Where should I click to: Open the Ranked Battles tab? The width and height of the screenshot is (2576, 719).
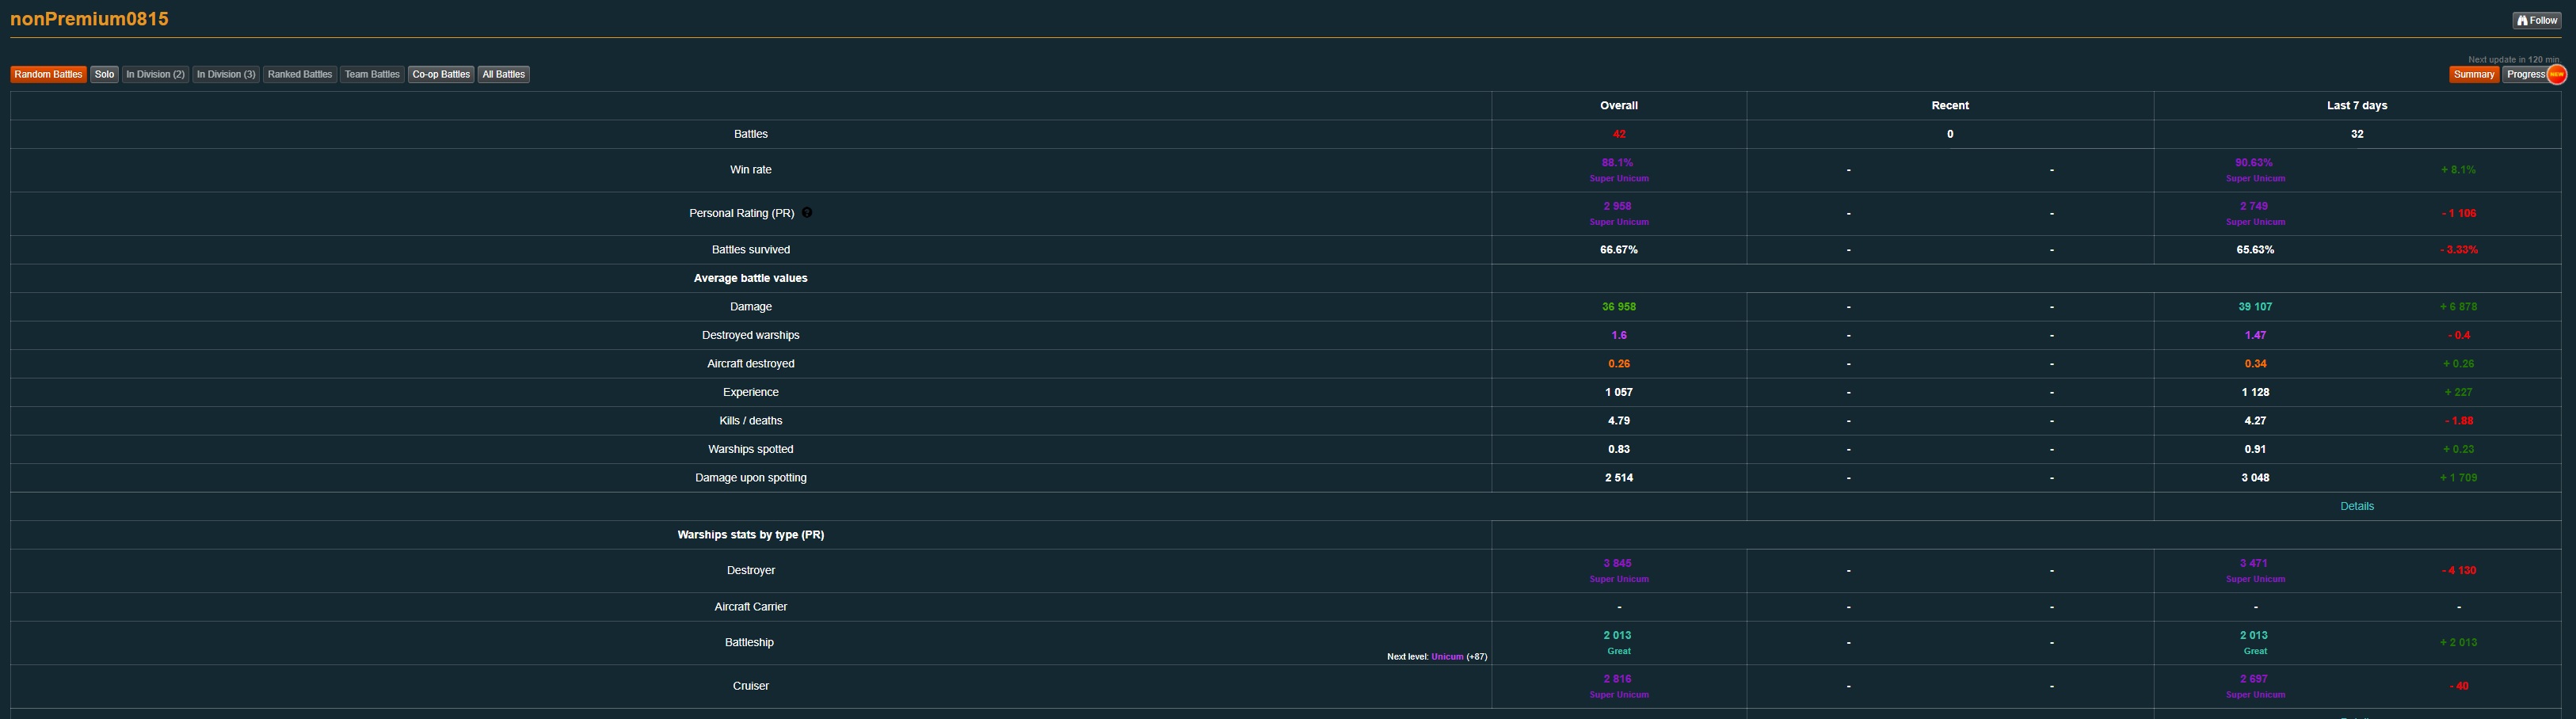(x=300, y=74)
